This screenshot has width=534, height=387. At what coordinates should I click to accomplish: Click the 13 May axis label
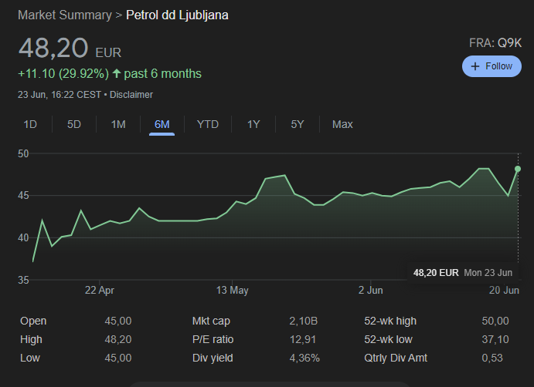tap(233, 290)
